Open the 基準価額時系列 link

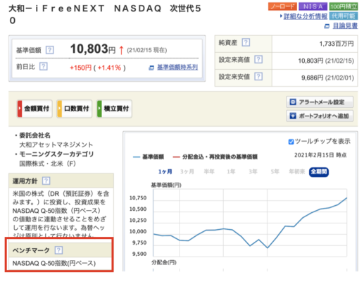click(x=177, y=68)
